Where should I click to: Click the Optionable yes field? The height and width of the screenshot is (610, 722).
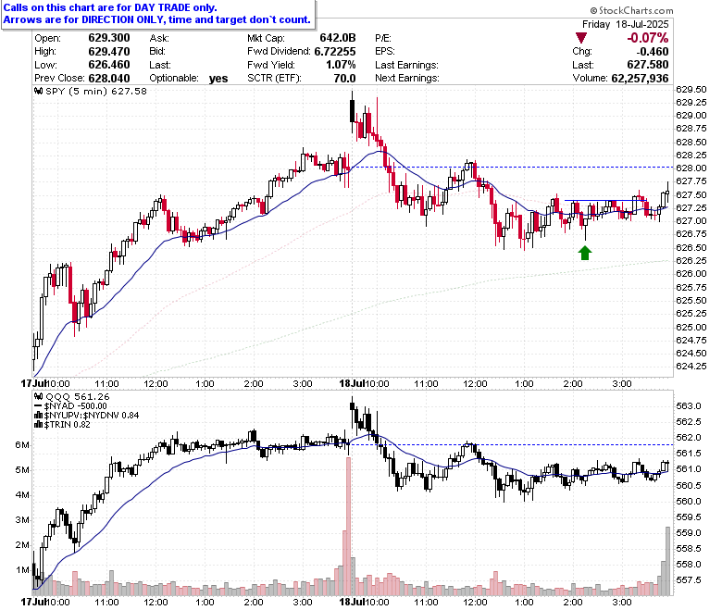click(189, 79)
